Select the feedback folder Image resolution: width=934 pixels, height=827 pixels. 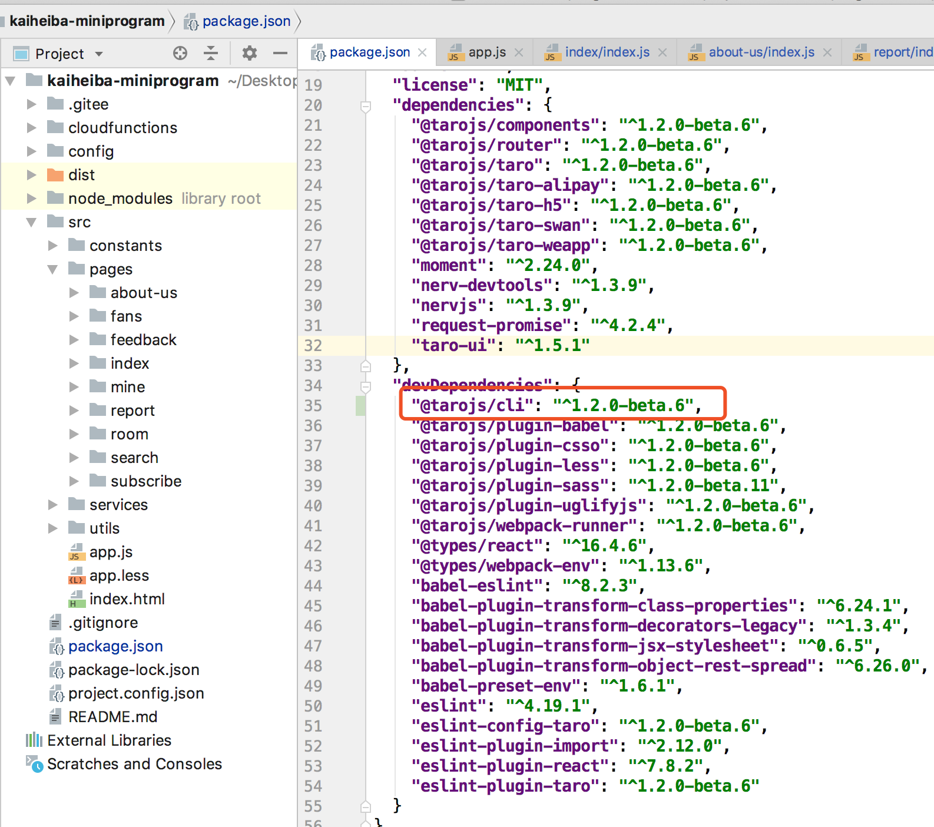click(x=143, y=340)
